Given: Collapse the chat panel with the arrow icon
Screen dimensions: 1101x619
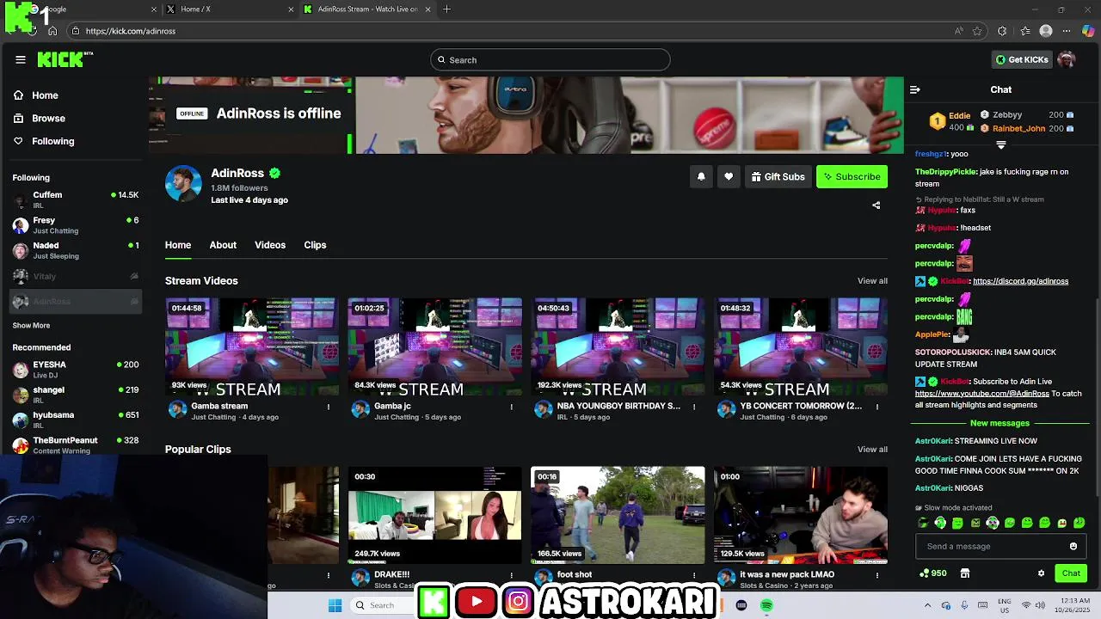Looking at the screenshot, I should point(915,89).
